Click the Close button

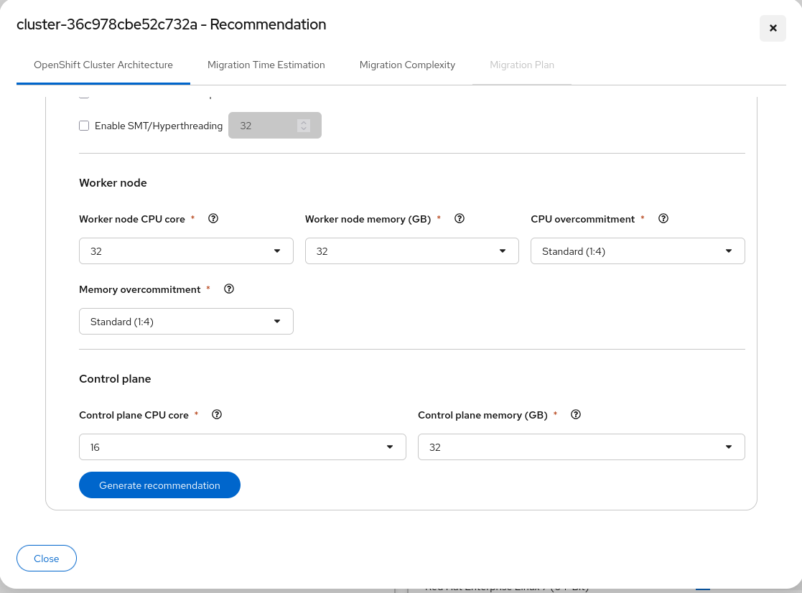(47, 559)
